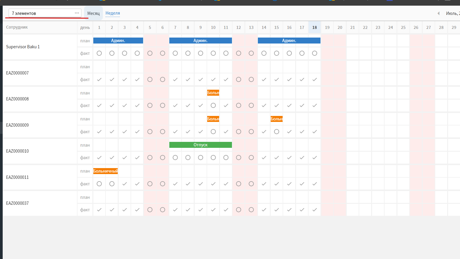Toggle fact circle day 2 for EAZ0000011
460x259 pixels.
112,184
